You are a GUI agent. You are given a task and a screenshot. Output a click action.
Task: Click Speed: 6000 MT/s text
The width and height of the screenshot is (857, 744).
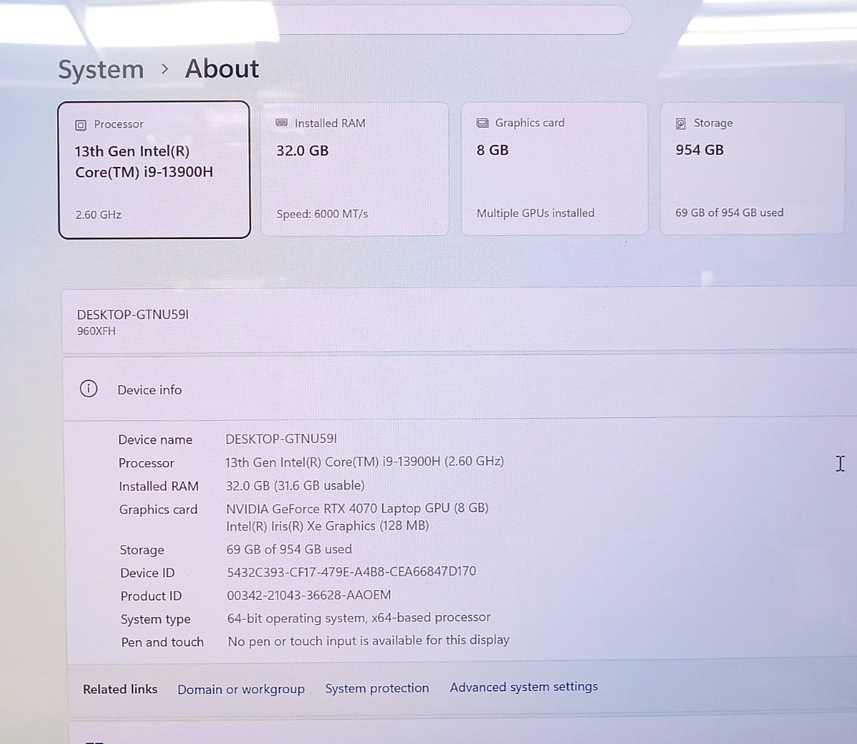[x=322, y=214]
